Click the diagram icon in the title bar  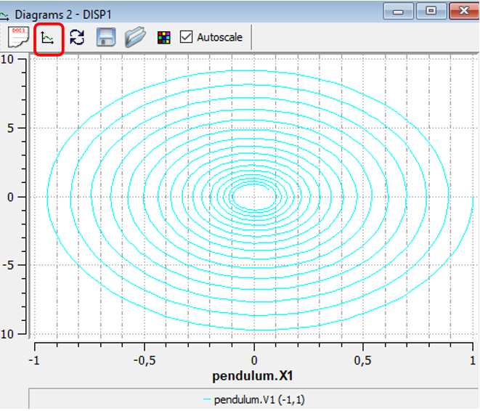pyautogui.click(x=6, y=12)
